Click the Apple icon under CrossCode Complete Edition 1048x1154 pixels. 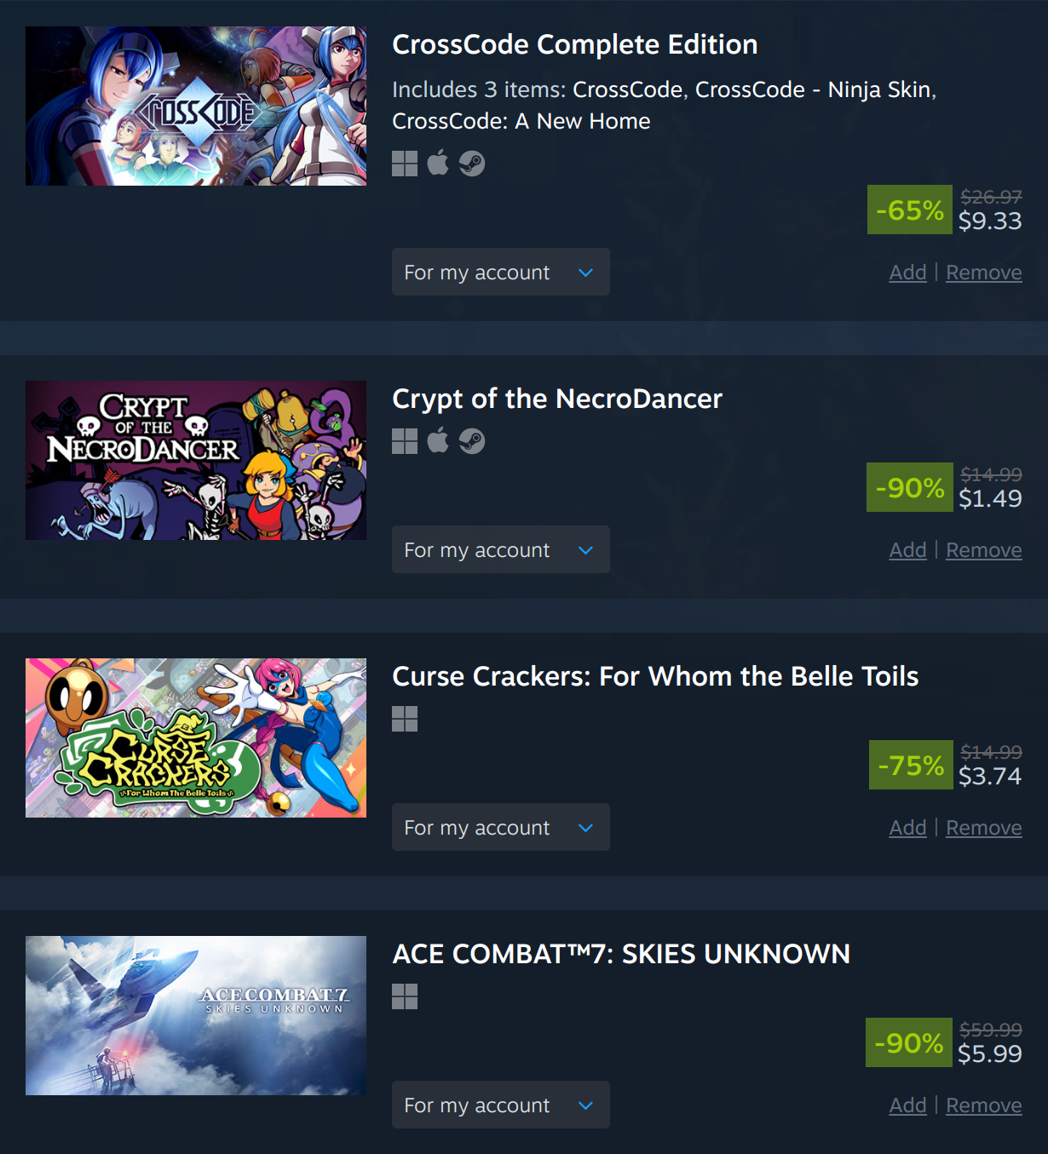438,163
